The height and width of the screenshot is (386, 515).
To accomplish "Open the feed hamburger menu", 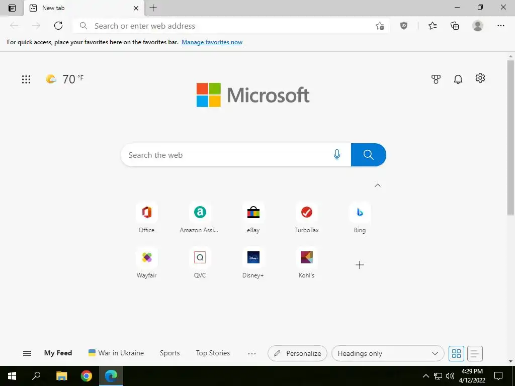I will pyautogui.click(x=27, y=353).
